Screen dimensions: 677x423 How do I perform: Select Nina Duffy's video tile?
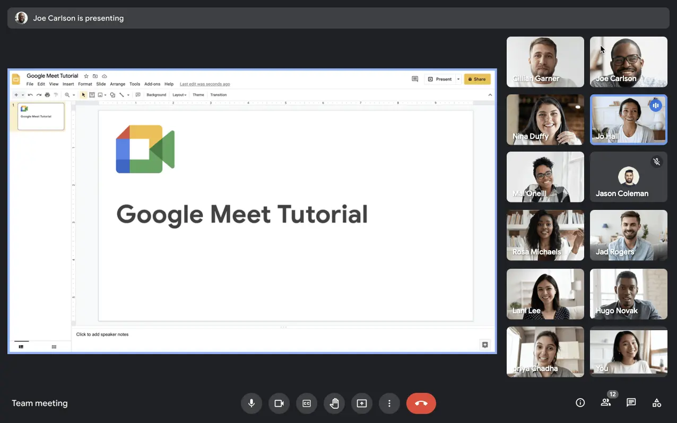545,120
